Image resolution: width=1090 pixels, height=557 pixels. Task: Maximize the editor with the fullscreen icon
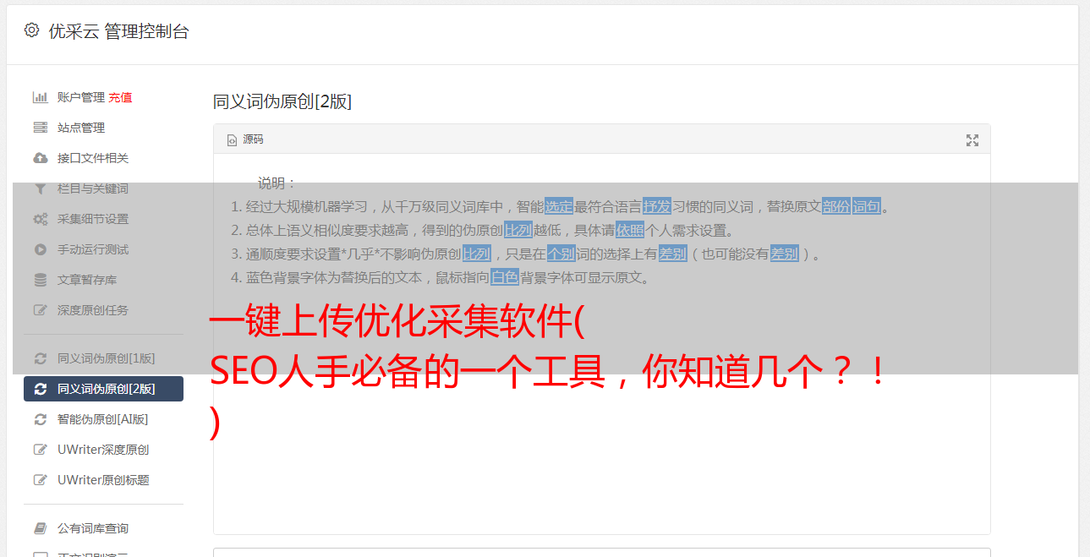tap(972, 140)
